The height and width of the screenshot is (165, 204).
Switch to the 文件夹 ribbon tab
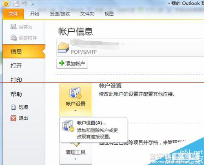87,14
